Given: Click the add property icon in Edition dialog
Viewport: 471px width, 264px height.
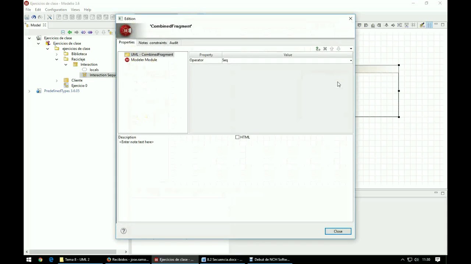Looking at the screenshot, I should 318,49.
